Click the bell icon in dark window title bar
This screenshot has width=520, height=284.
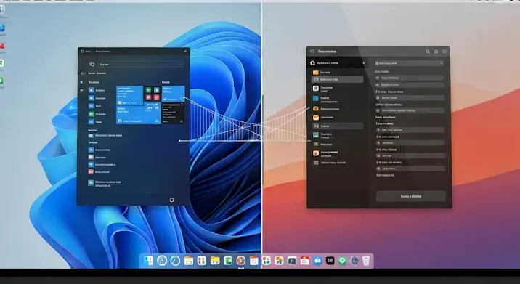(436, 52)
